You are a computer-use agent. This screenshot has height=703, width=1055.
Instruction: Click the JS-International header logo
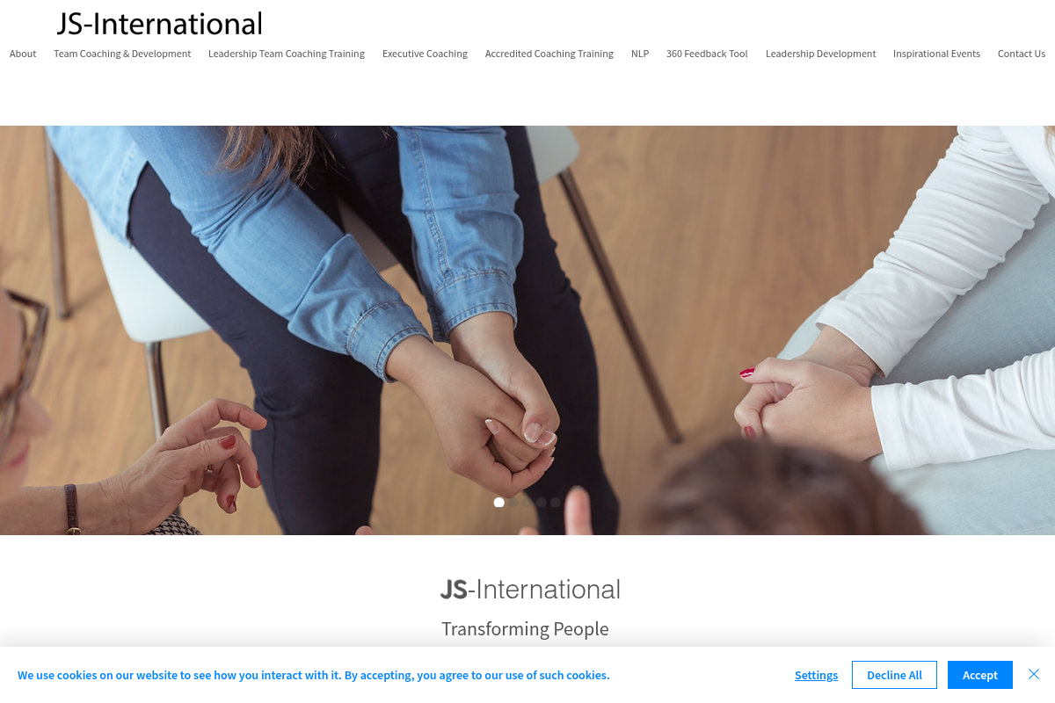coord(159,24)
